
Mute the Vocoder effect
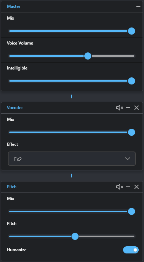click(119, 108)
